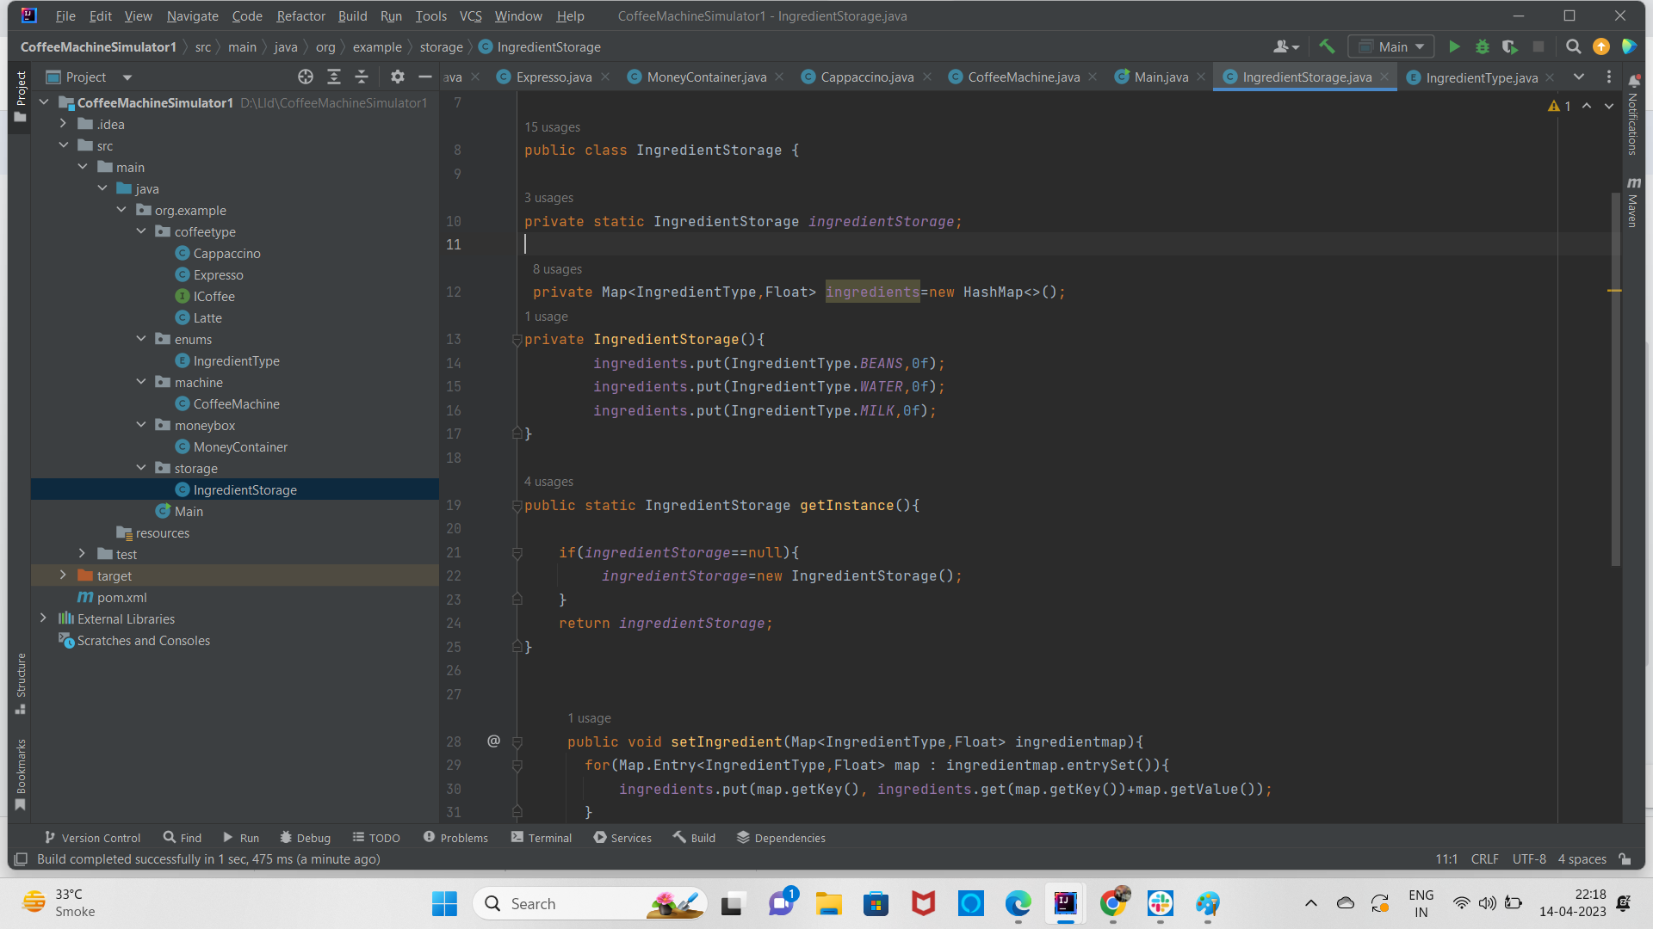Open the Navigate menu
The height and width of the screenshot is (929, 1653).
[x=192, y=16]
